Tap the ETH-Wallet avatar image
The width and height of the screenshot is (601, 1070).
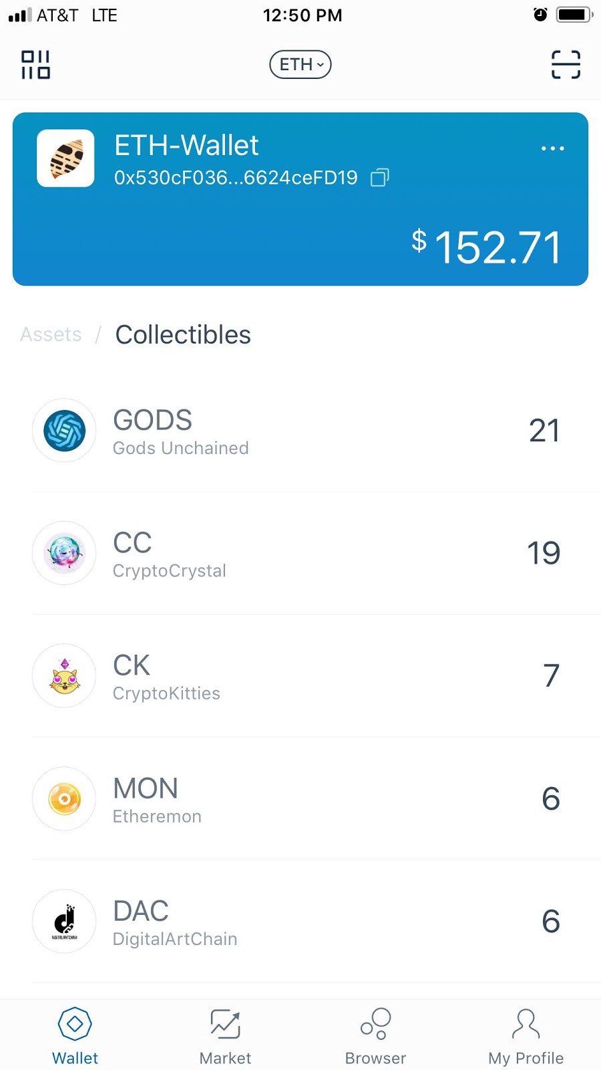tap(65, 158)
